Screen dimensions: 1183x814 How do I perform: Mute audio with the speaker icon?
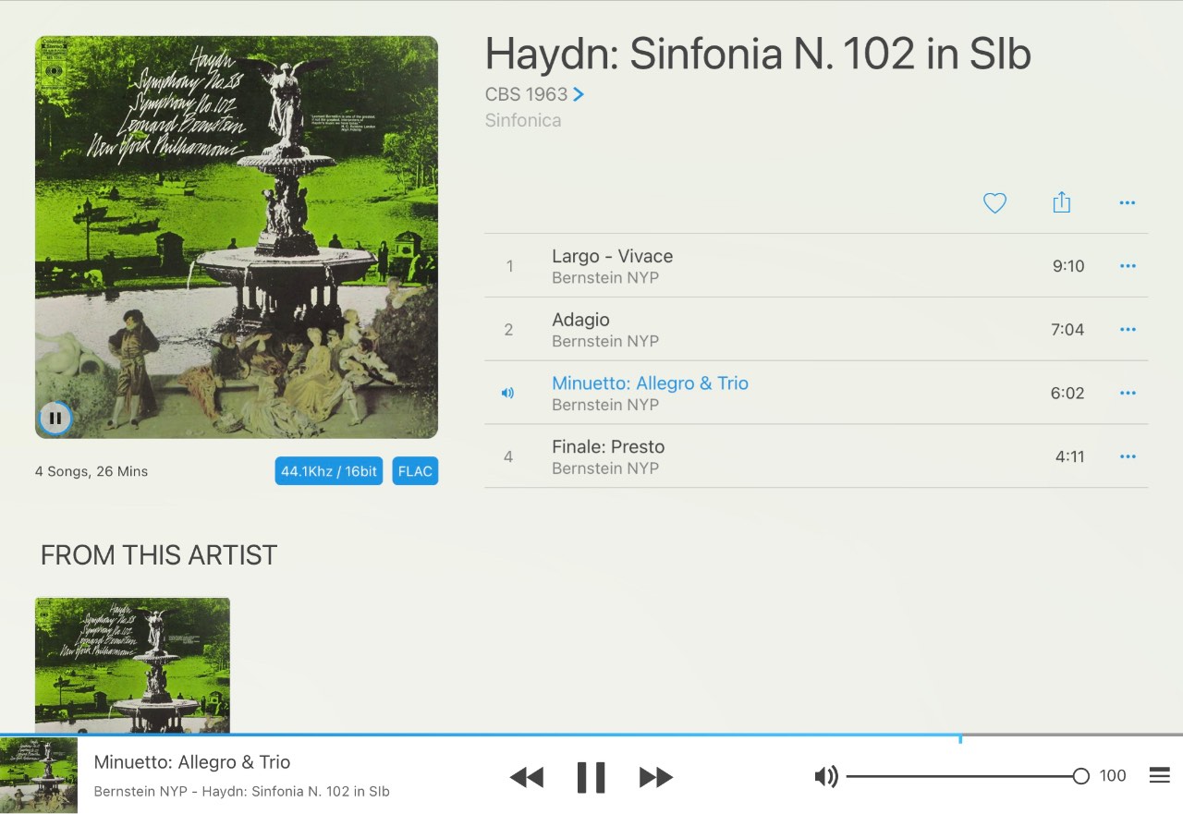(x=826, y=776)
